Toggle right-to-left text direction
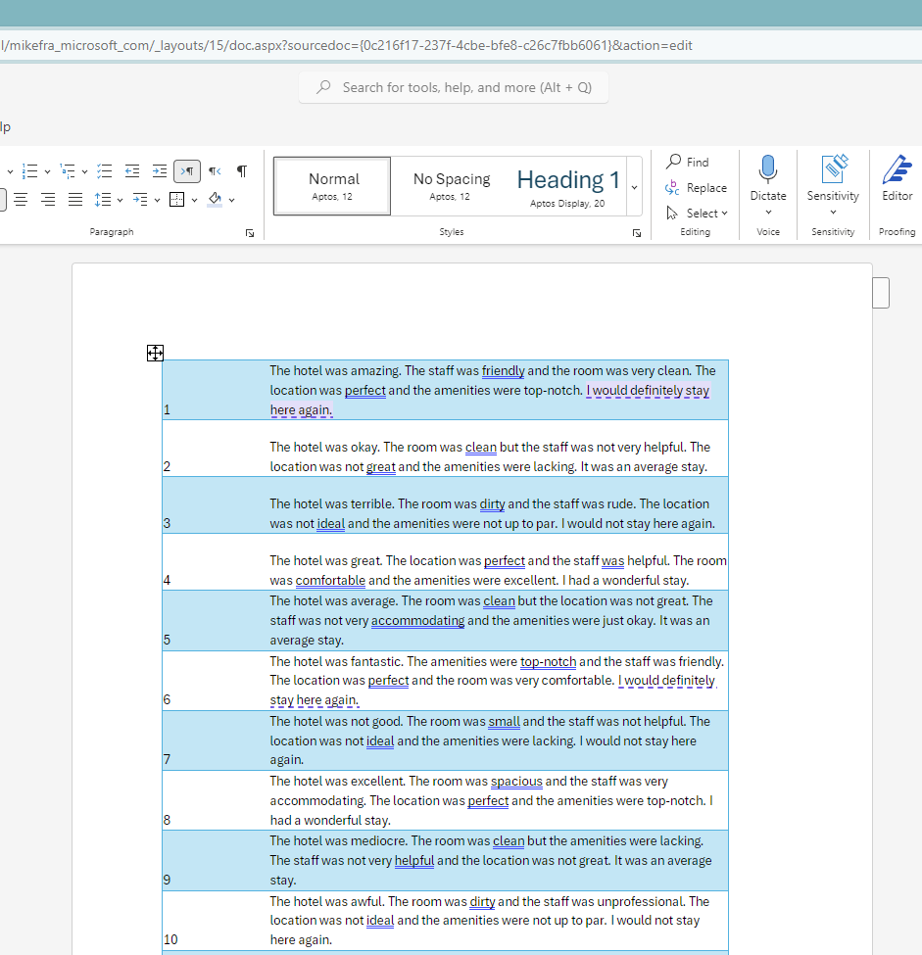Viewport: 922px width, 955px height. coord(214,171)
